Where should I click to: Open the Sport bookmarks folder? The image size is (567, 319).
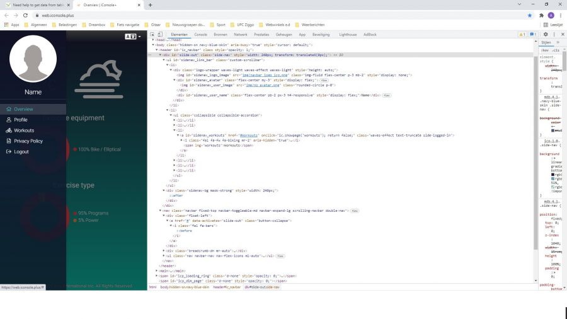coord(218,25)
